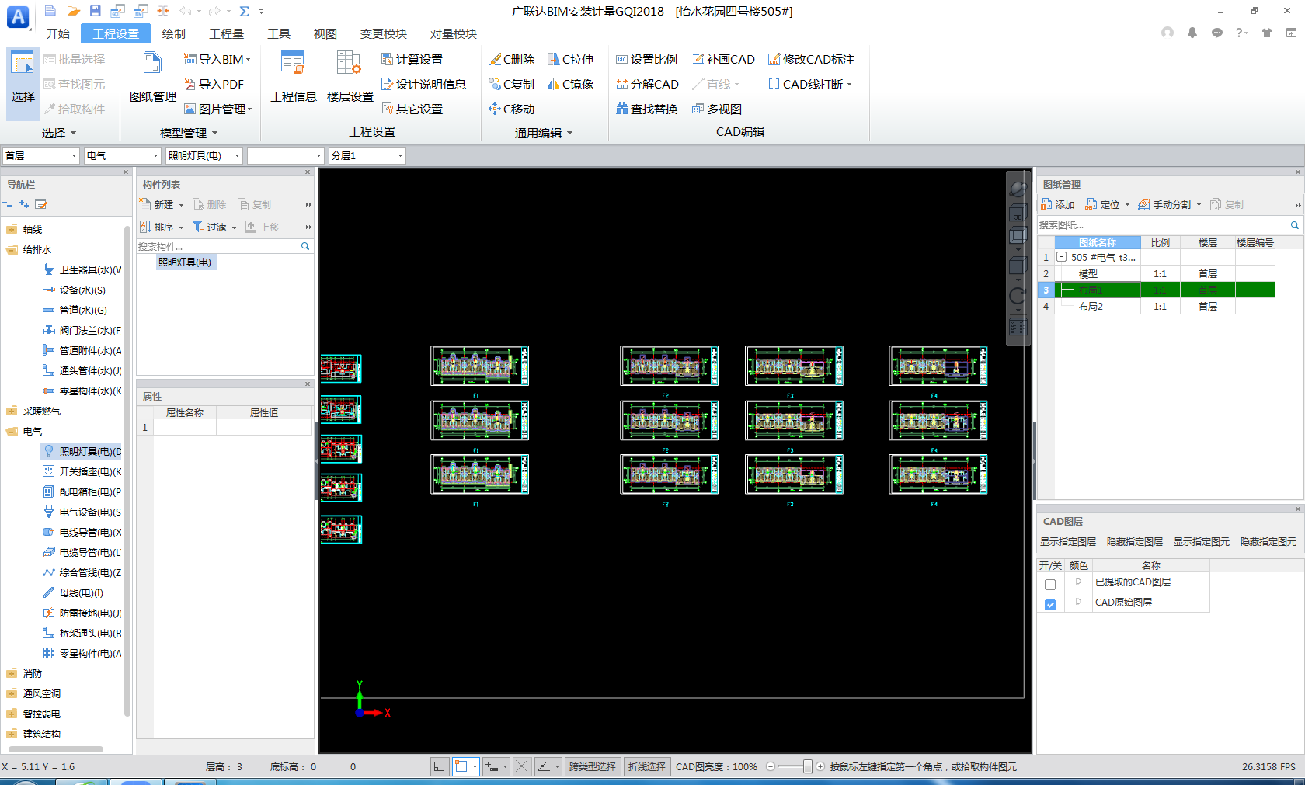
Task: Expand the CAD线打断 dropdown
Action: pos(849,85)
